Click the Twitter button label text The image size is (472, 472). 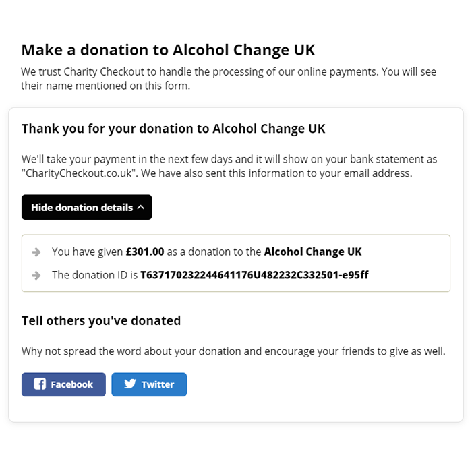point(158,384)
